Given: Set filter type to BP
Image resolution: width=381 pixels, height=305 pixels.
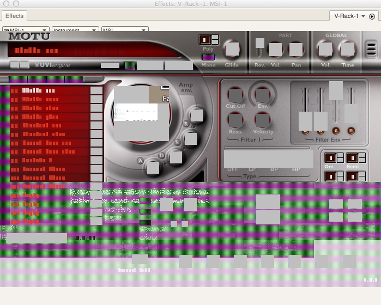Looking at the screenshot, I should click(274, 169).
